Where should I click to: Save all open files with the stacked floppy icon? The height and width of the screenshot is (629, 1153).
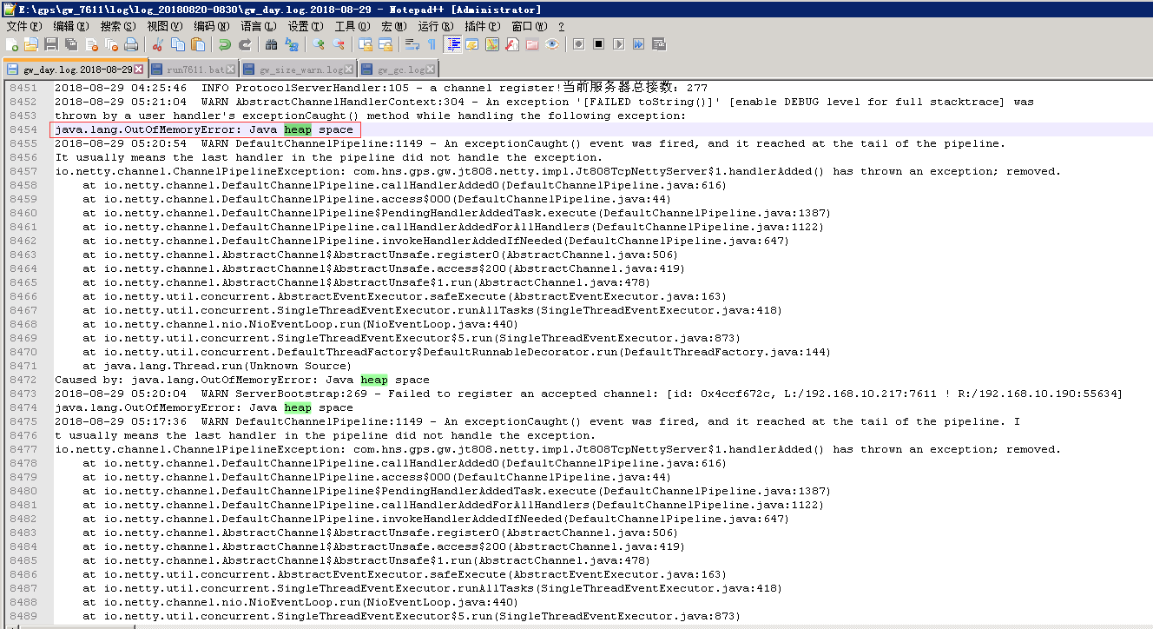pos(71,44)
